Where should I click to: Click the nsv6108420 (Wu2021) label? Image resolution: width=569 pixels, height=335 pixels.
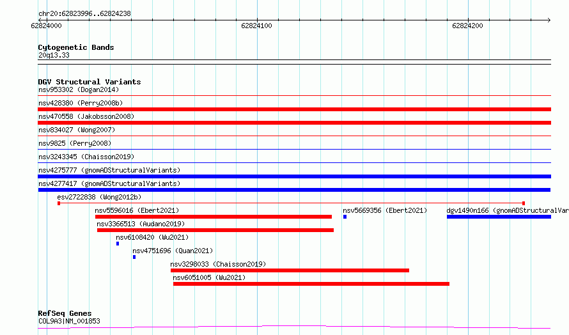click(x=152, y=237)
